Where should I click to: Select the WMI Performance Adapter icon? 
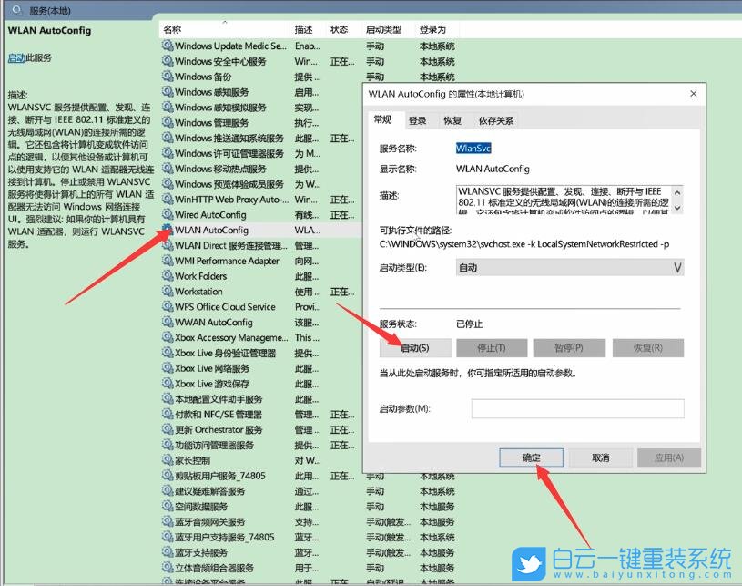[168, 261]
